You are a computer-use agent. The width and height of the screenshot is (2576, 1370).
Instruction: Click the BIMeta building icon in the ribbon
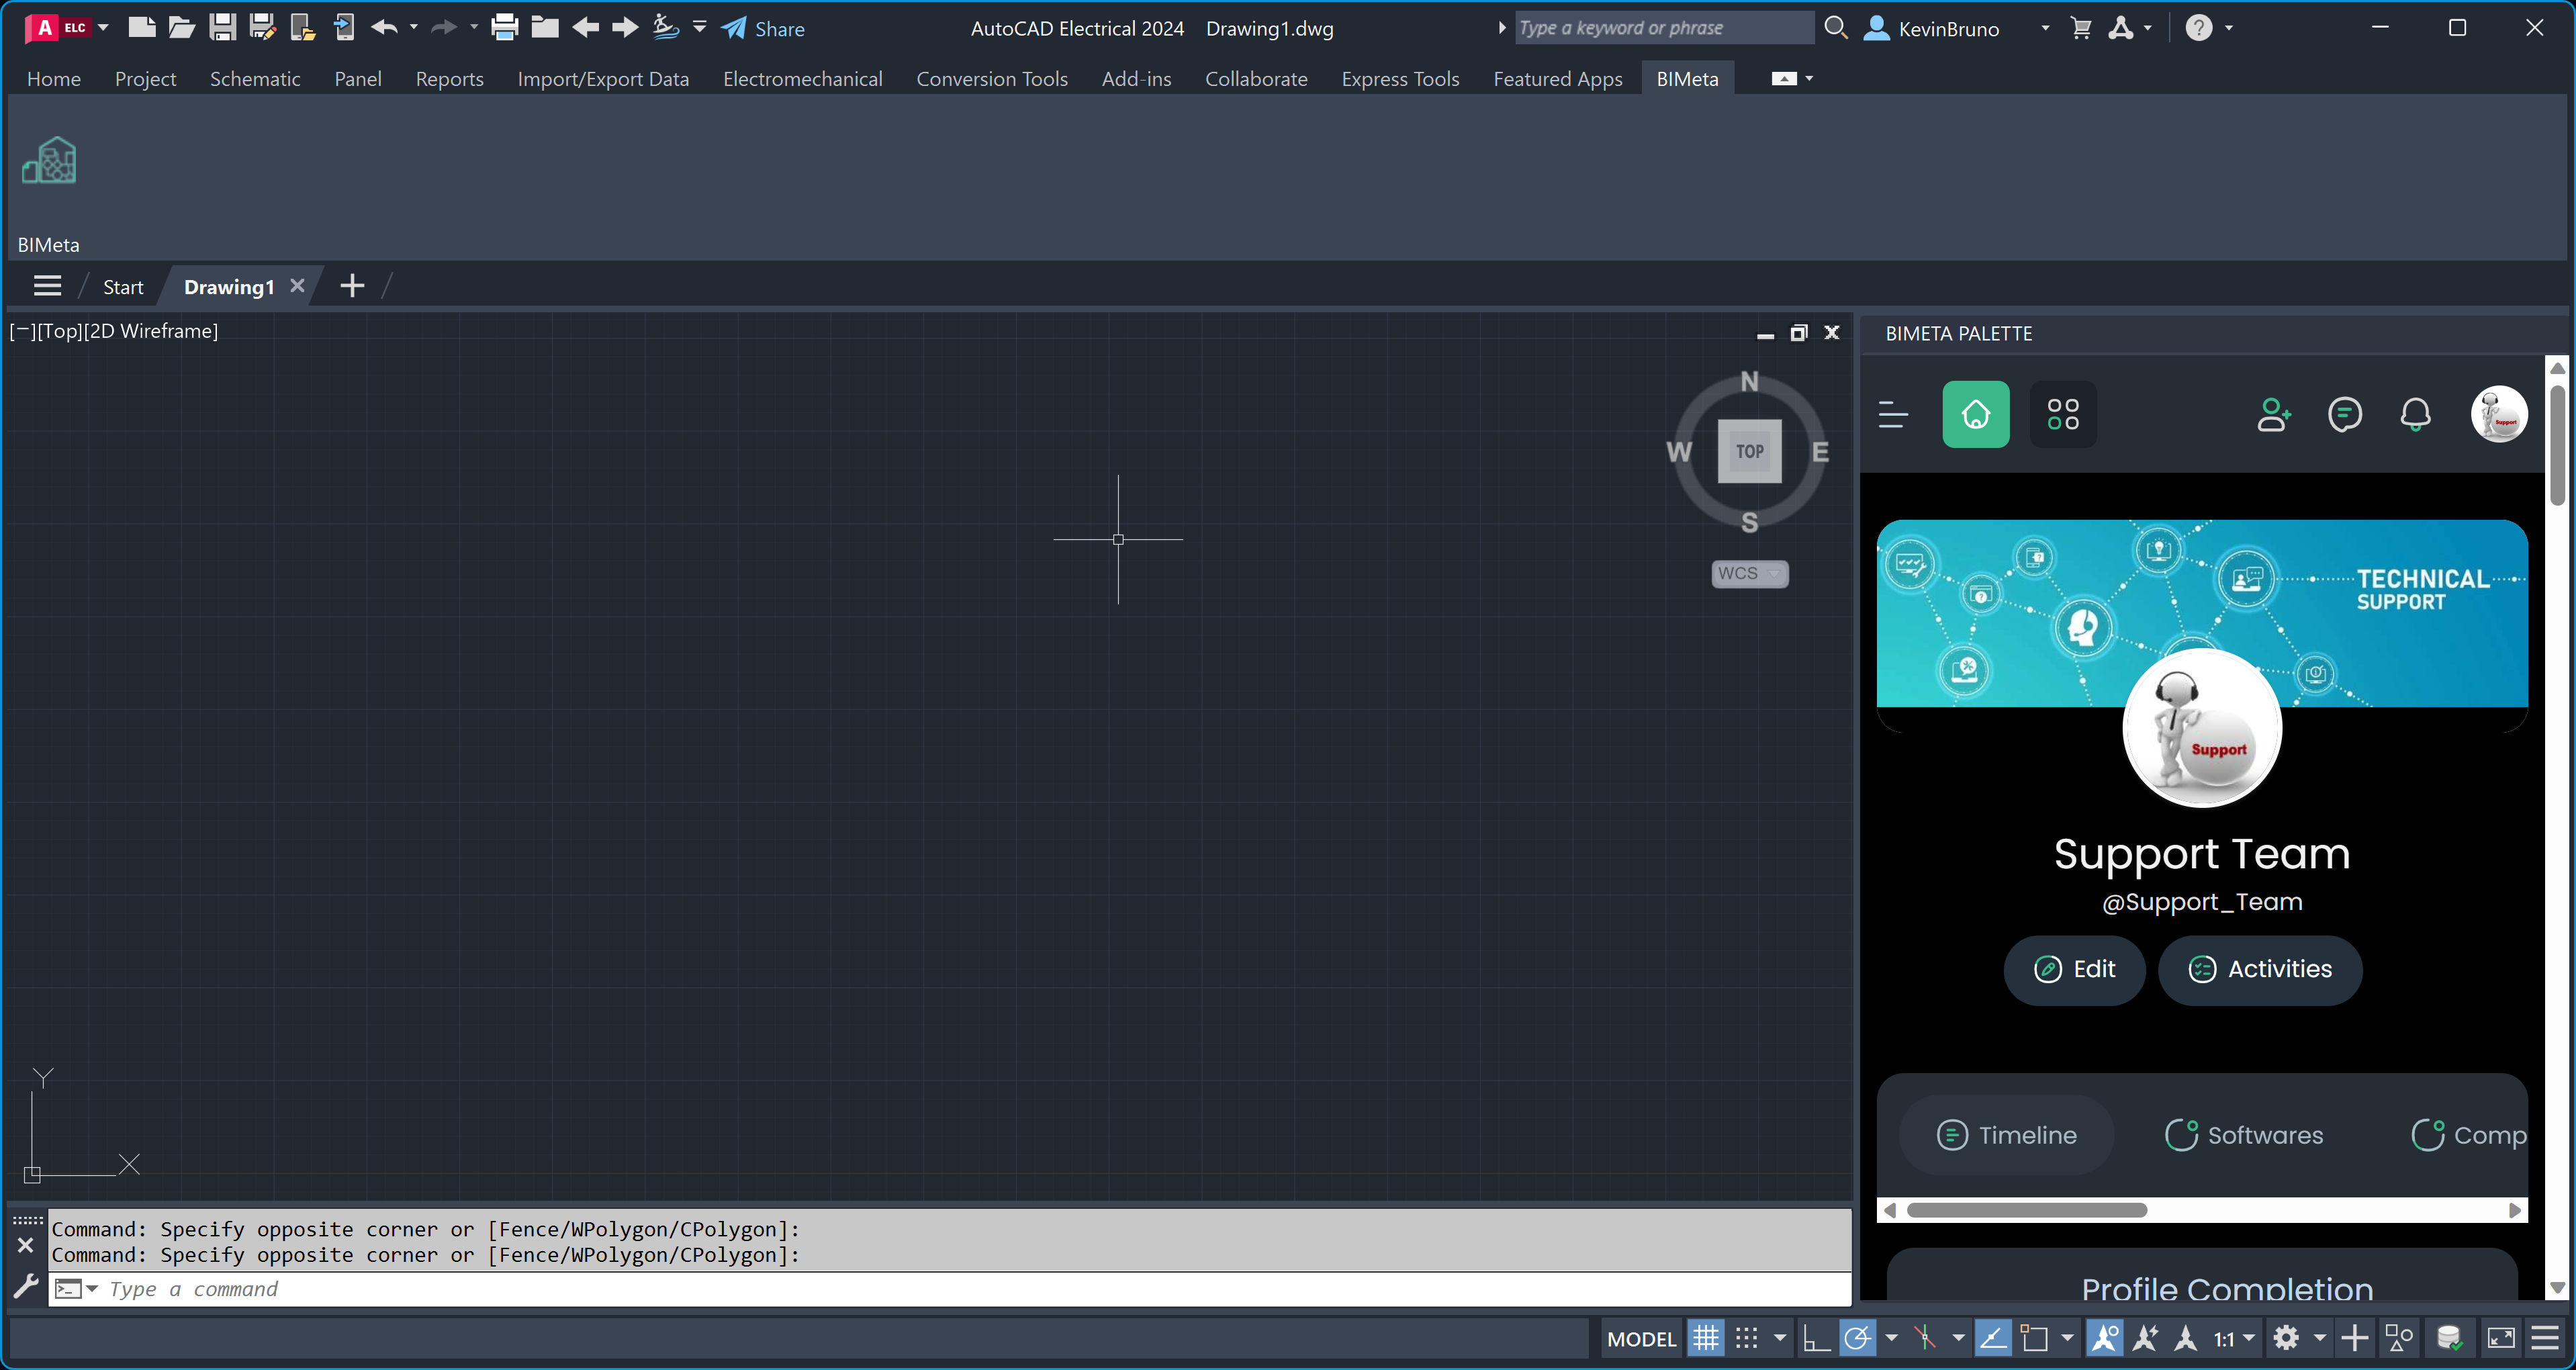[49, 161]
